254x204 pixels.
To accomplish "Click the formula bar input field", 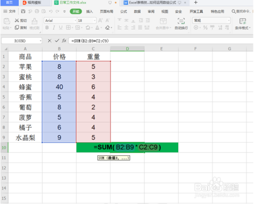I will click(x=161, y=41).
